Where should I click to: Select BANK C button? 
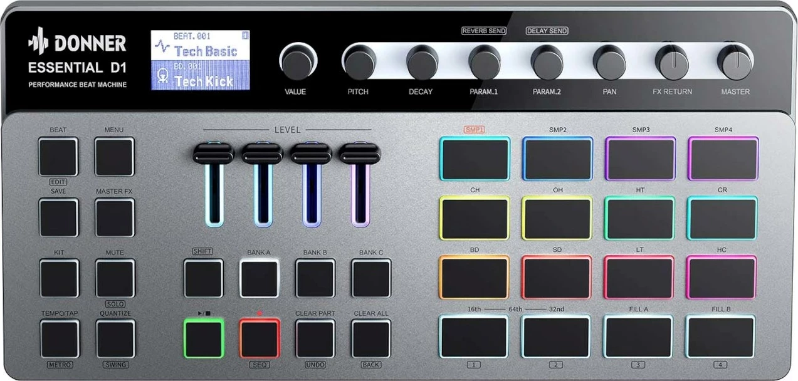point(371,278)
